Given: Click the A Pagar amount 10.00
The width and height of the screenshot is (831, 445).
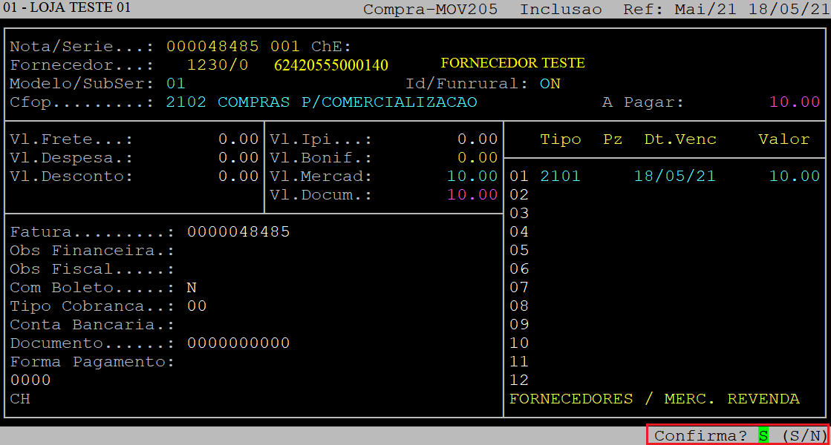Looking at the screenshot, I should tap(794, 102).
